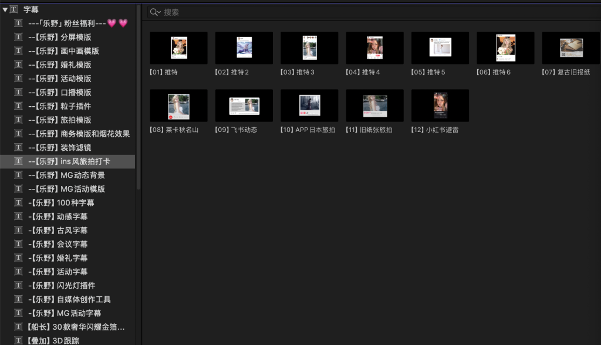Select the 【02】推特2 title thumbnail
The height and width of the screenshot is (345, 601).
tap(244, 48)
